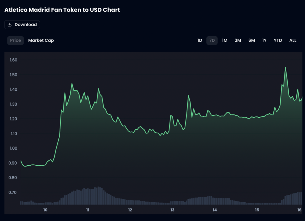Viewport: 305px width, 221px height.
Task: Open the 3M timeframe
Action: coord(238,40)
